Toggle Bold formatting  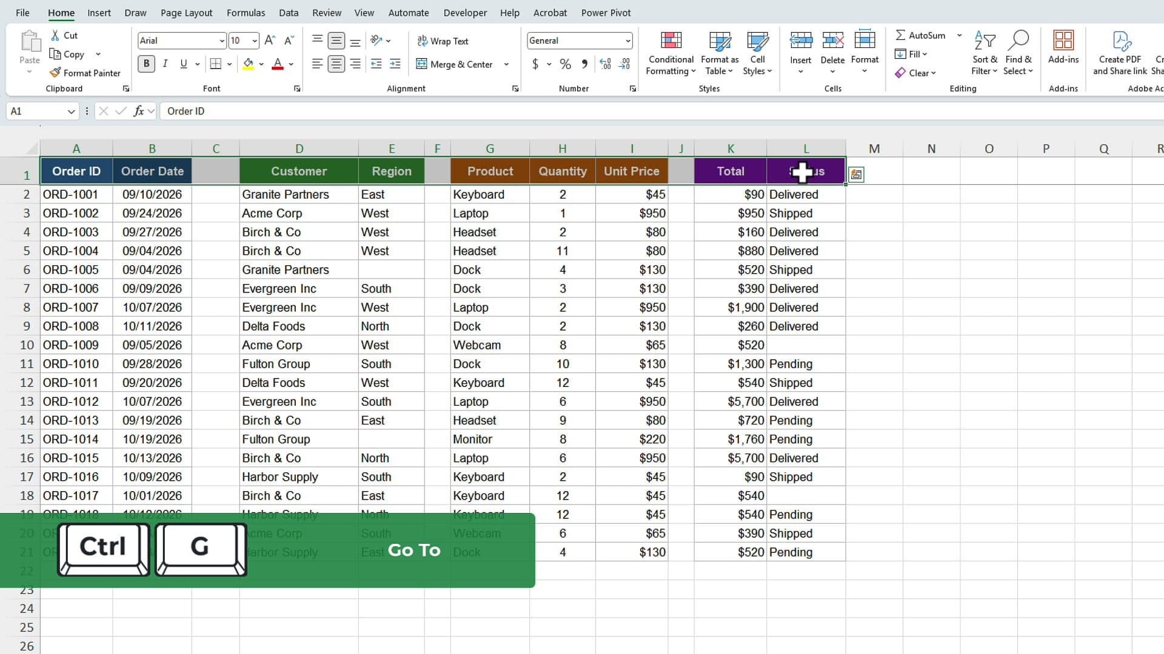pyautogui.click(x=146, y=64)
